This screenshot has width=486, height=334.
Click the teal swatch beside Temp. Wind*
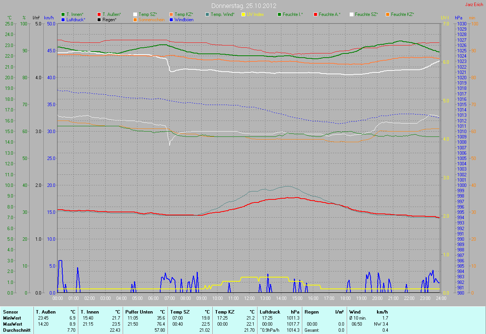[x=208, y=14]
